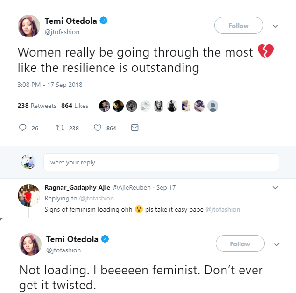Open Ragnar_Gadaphy Ajie's profile picture
This screenshot has width=296, height=293.
[28, 195]
